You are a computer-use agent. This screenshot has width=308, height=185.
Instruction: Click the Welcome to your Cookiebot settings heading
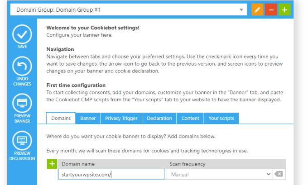point(93,28)
